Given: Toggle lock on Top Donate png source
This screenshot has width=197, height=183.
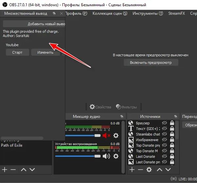Looking at the screenshot, I should pos(172,145).
